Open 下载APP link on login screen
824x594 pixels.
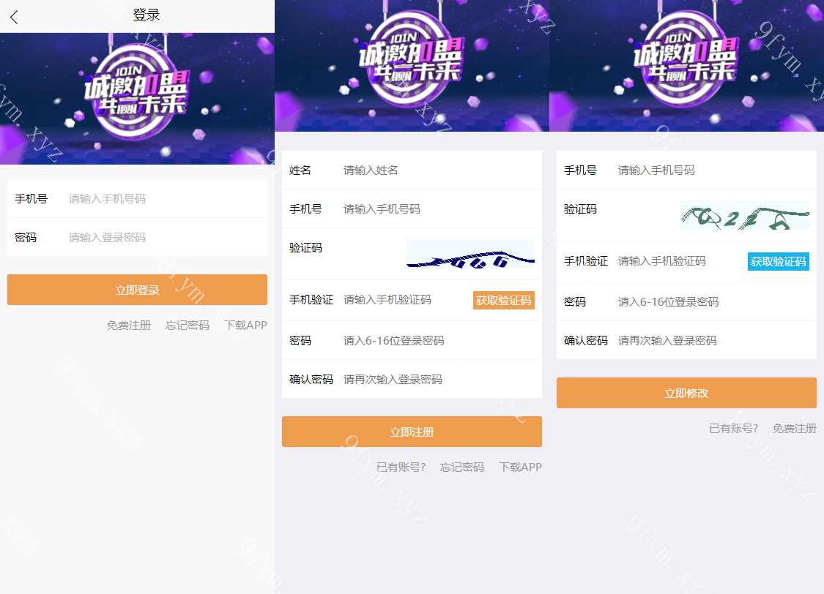(x=245, y=326)
